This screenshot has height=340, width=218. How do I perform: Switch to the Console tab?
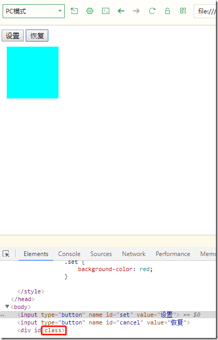click(69, 254)
